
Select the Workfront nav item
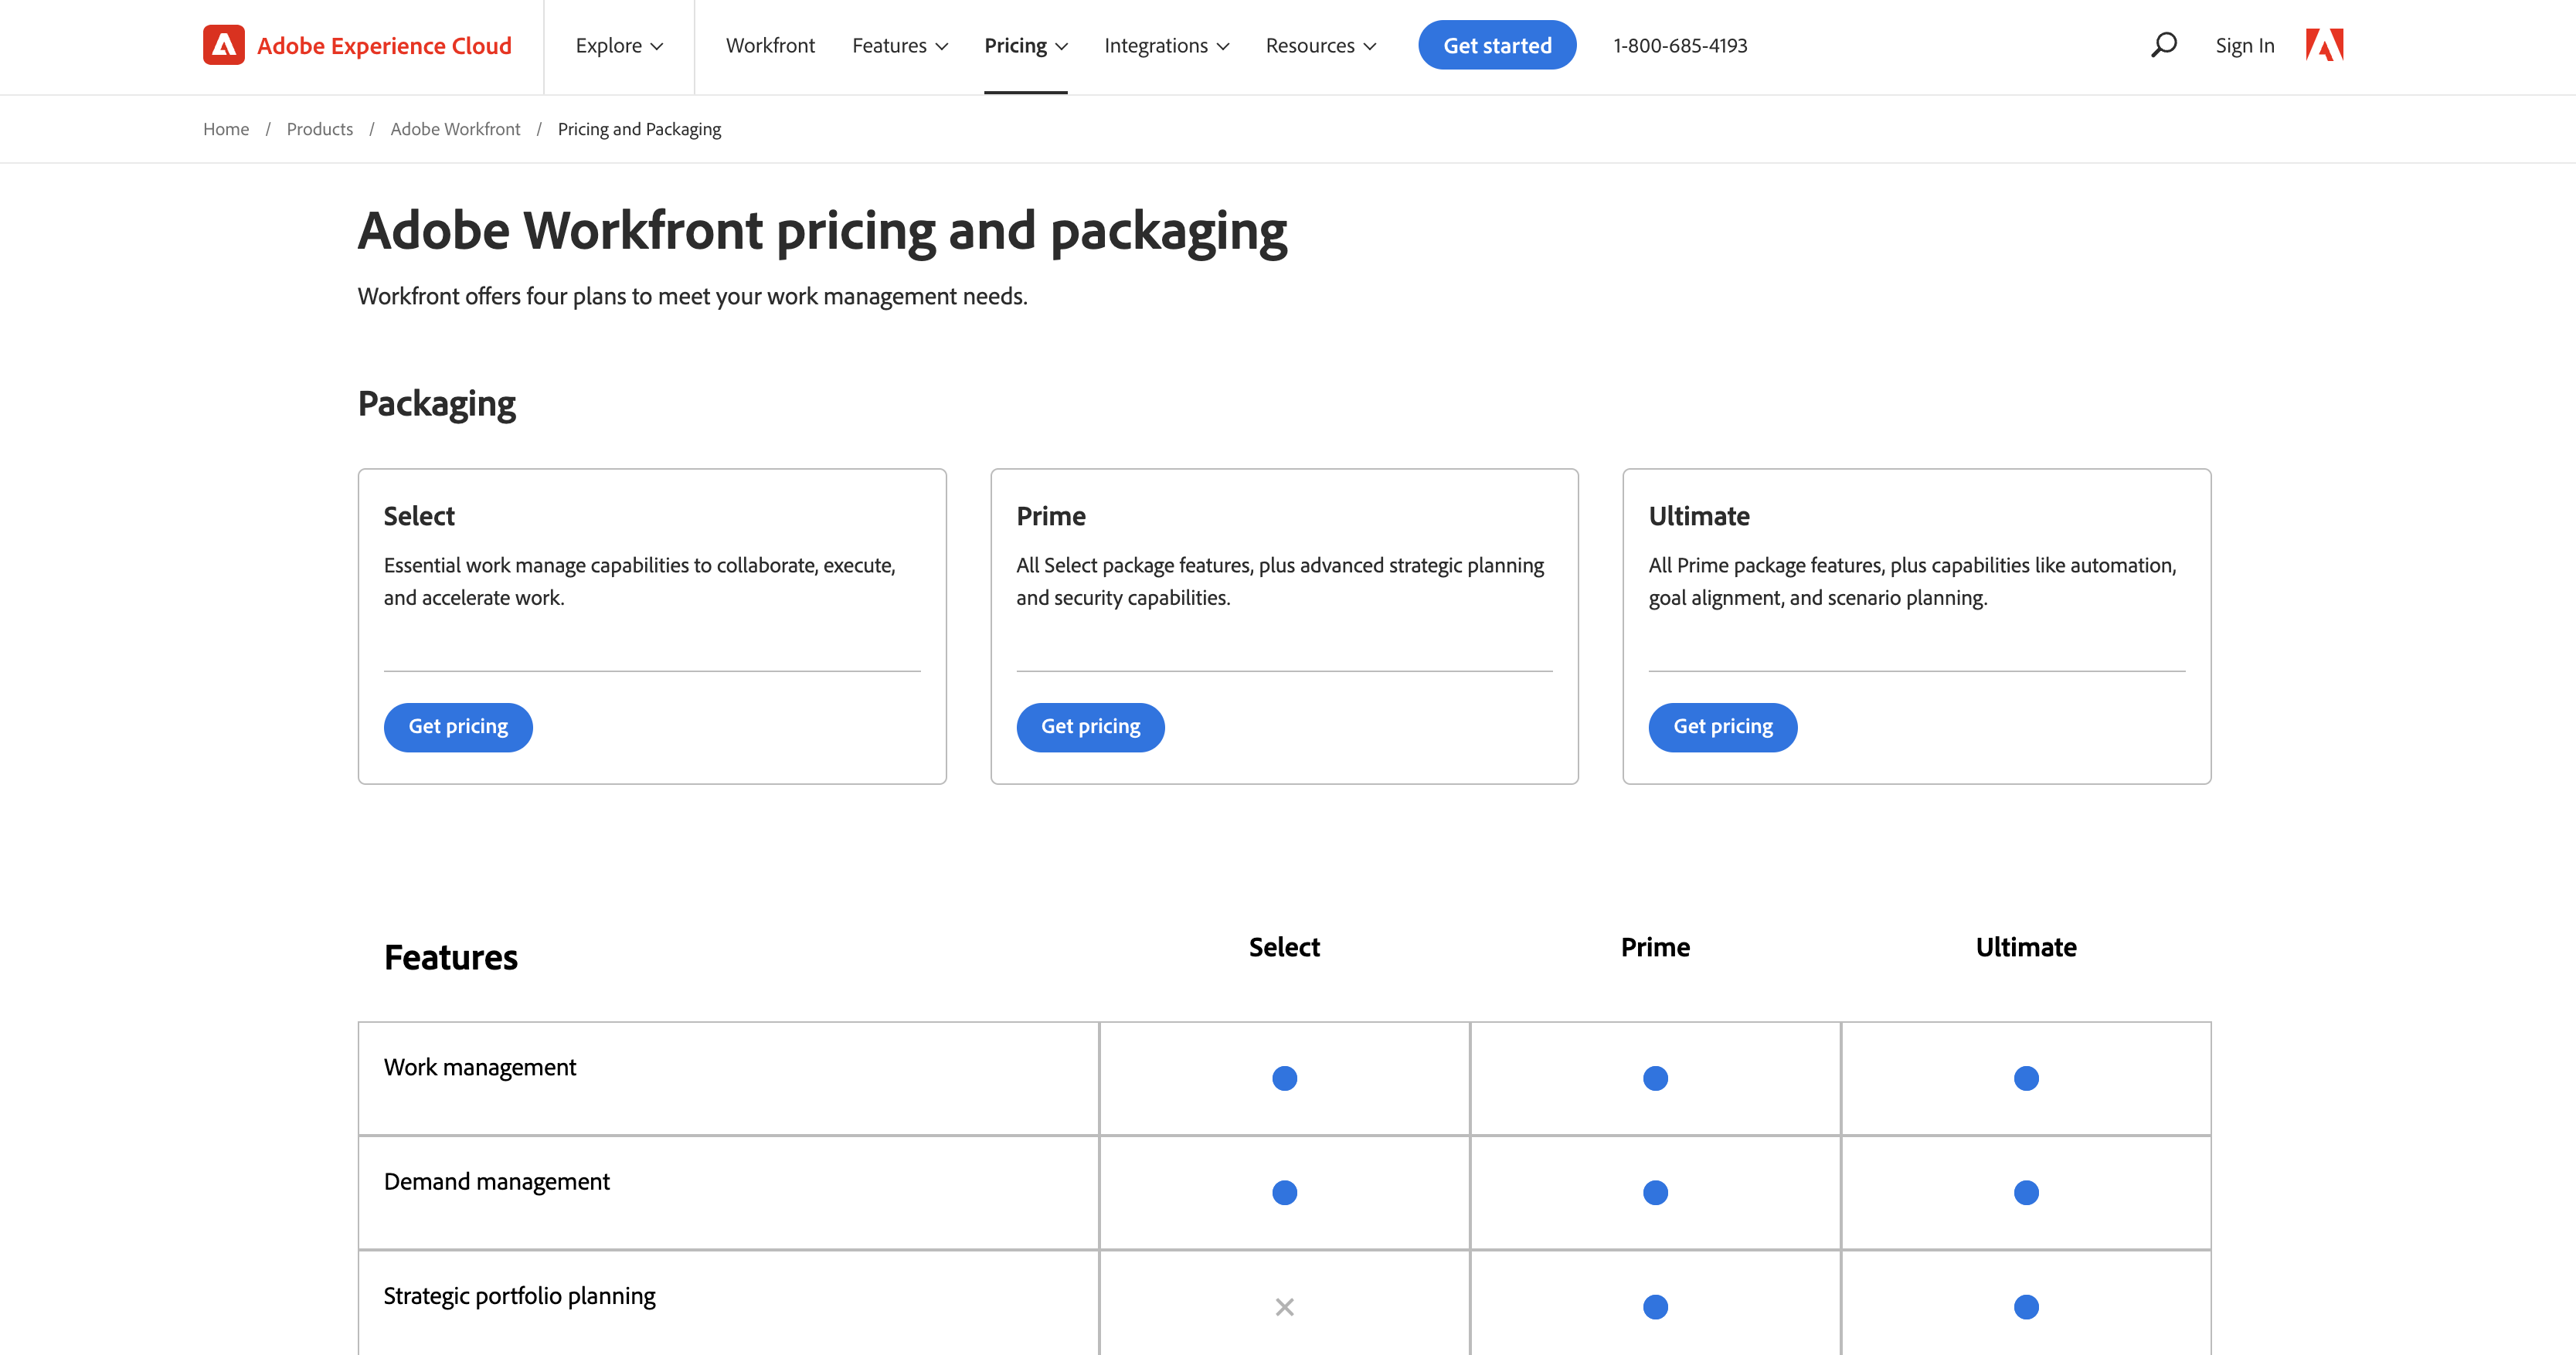pyautogui.click(x=770, y=46)
